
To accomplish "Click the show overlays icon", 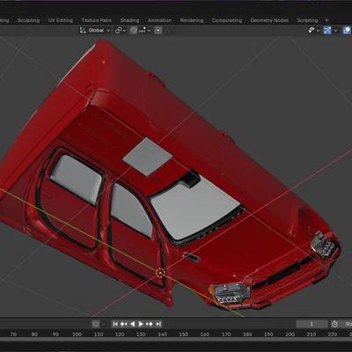I will pos(347,30).
